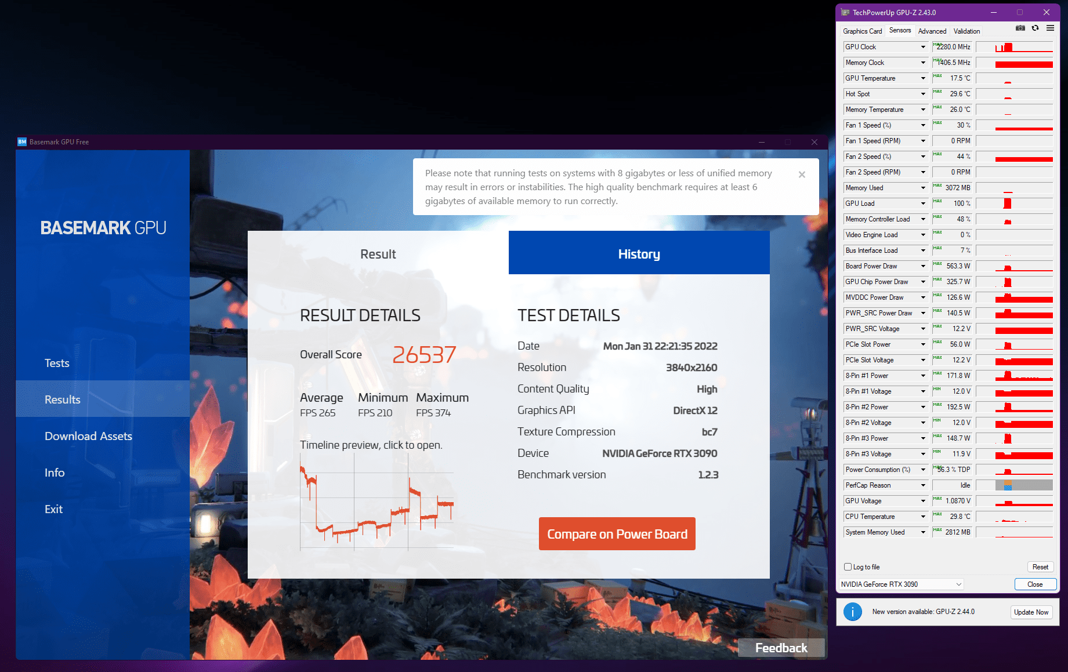This screenshot has width=1068, height=672.
Task: Expand the Board Power Draw dropdown
Action: click(x=923, y=266)
